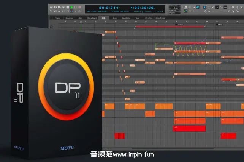Select the pointer tool in top-right toolbar
244x162 pixels.
(x=204, y=7)
